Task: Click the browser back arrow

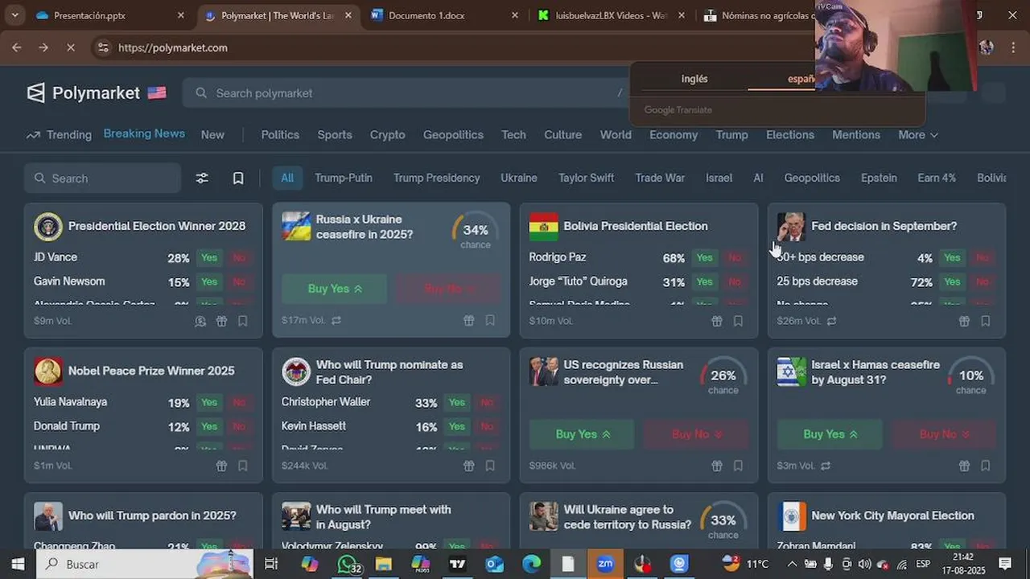Action: click(17, 47)
